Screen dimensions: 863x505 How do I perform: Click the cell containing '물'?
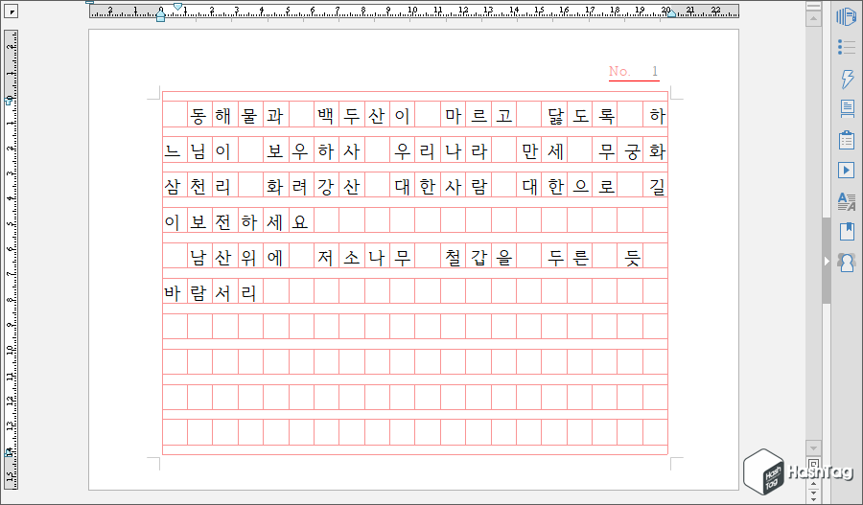tap(250, 114)
